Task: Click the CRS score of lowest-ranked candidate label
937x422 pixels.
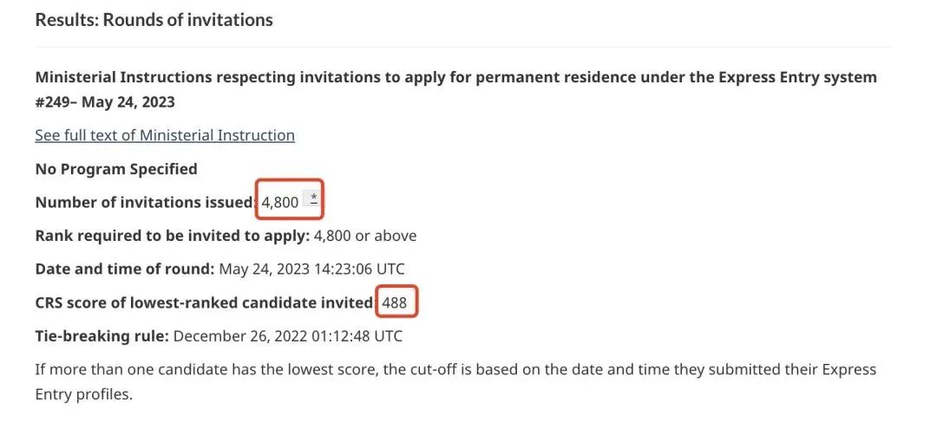Action: [205, 302]
